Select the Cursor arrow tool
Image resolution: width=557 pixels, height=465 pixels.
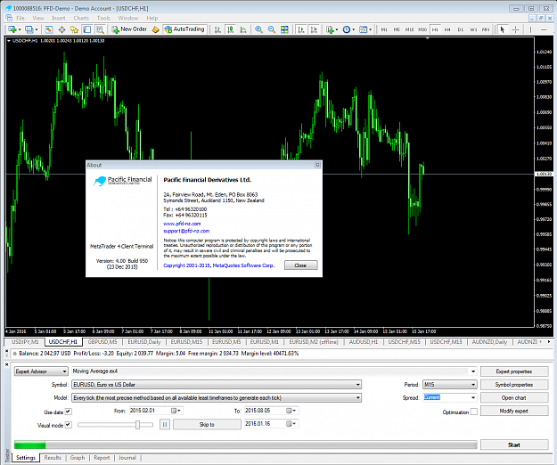(503, 29)
